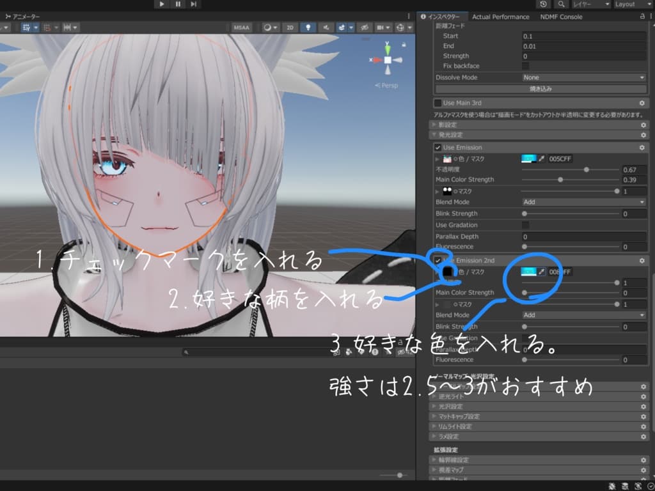Viewport: 655px width, 491px height.
Task: Open the Dissolve Mode dropdown showing None
Action: pos(582,77)
